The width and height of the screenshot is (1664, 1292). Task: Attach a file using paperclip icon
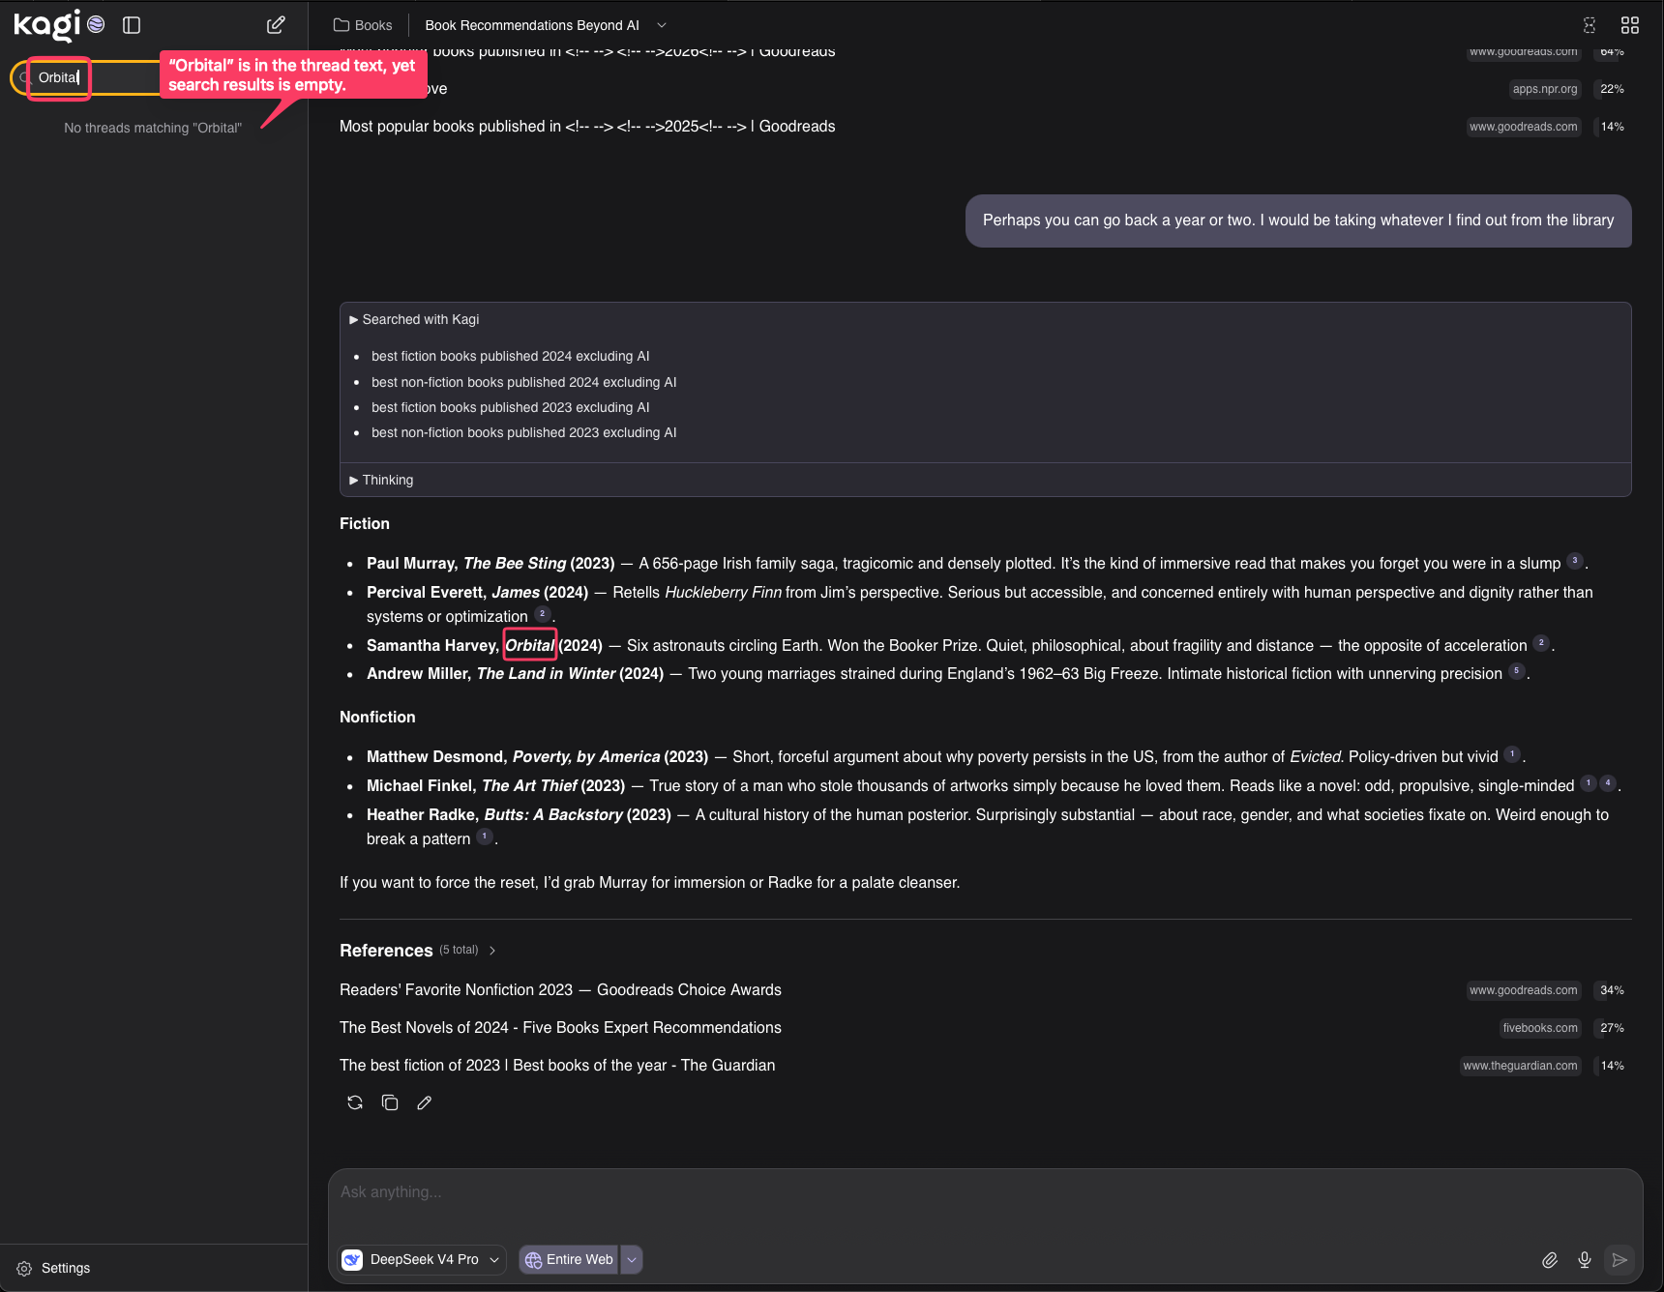(1550, 1259)
